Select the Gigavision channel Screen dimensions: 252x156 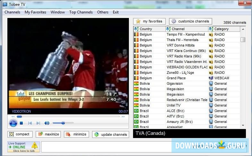click(x=187, y=84)
